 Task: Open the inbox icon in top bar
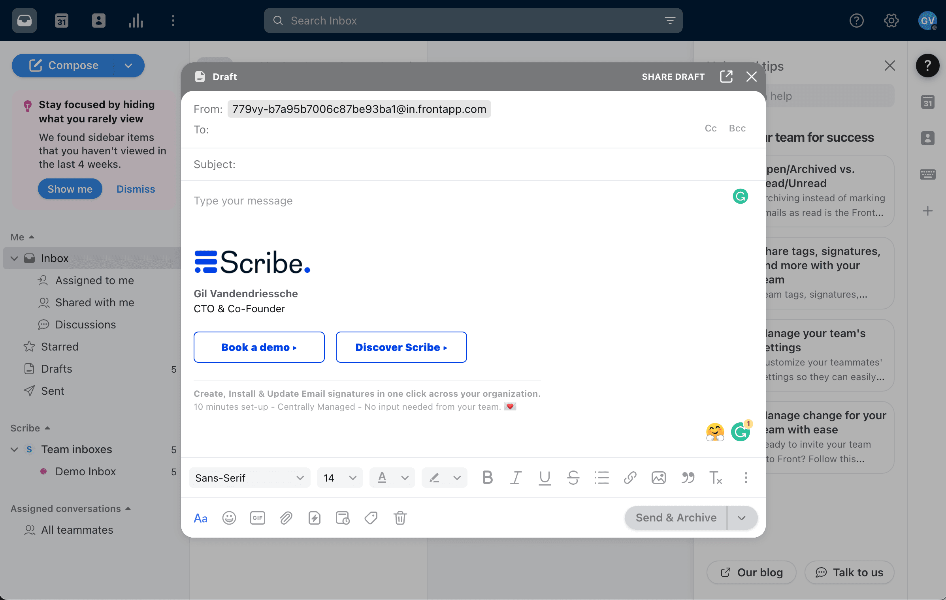(x=24, y=21)
